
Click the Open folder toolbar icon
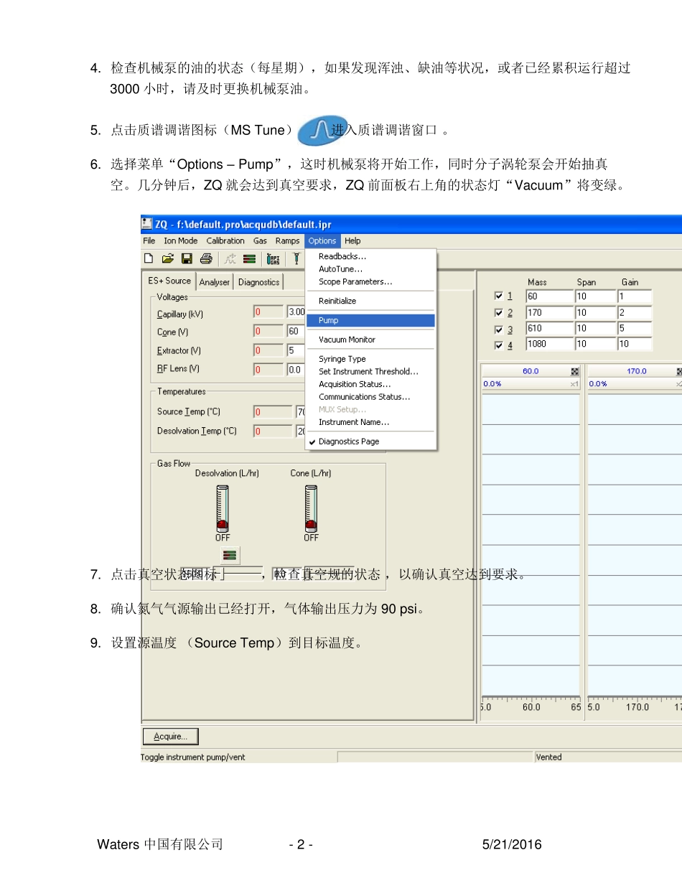168,258
